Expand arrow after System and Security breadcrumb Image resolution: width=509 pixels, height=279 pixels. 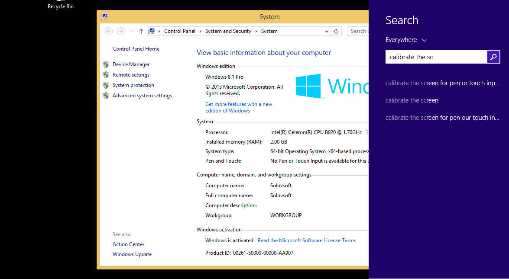pos(256,31)
